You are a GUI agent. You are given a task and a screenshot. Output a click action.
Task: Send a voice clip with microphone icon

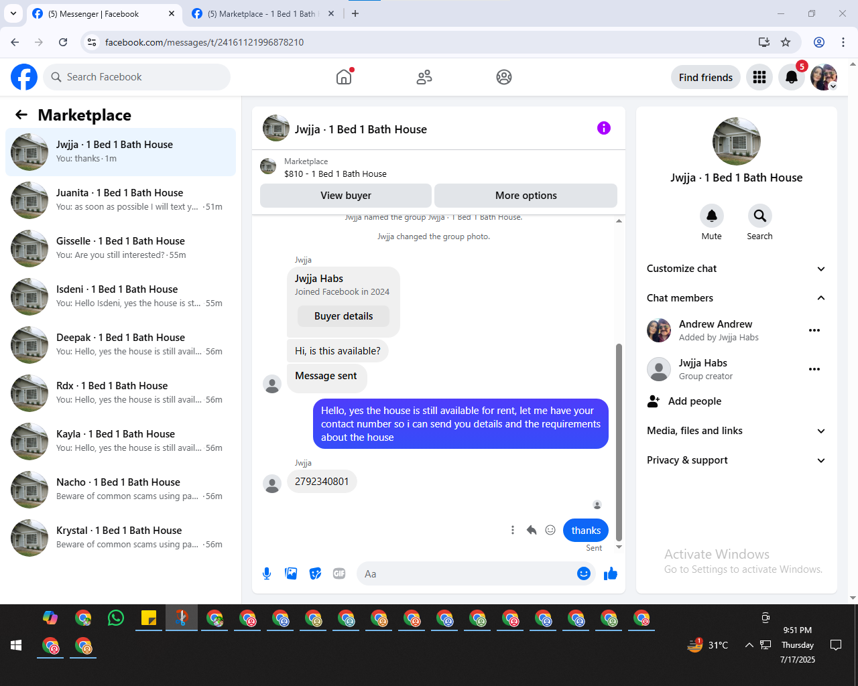click(267, 573)
